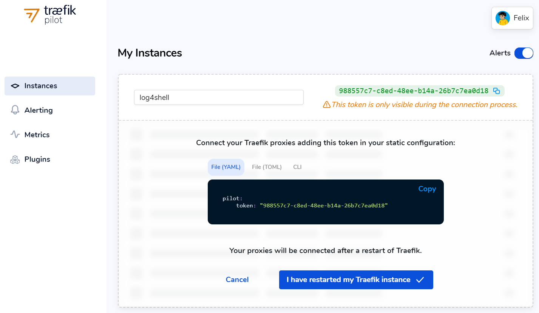Toggle the Alerts switch off
The image size is (539, 313).
coord(524,53)
